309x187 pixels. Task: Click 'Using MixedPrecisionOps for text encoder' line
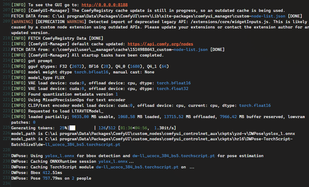click(68, 100)
